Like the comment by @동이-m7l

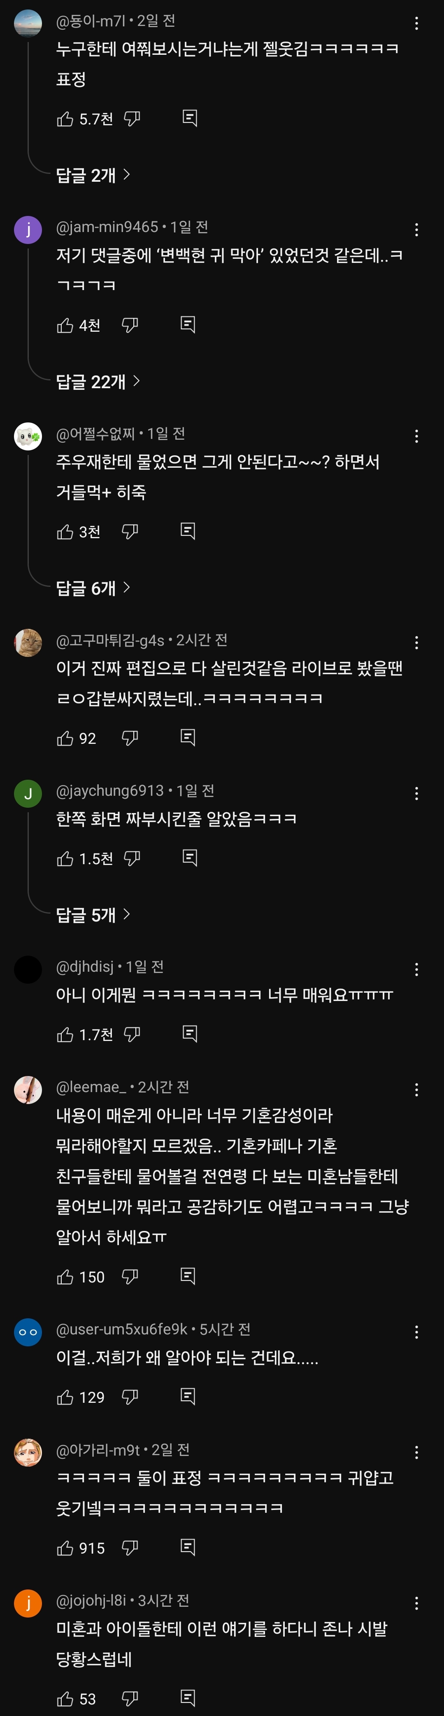click(x=65, y=119)
